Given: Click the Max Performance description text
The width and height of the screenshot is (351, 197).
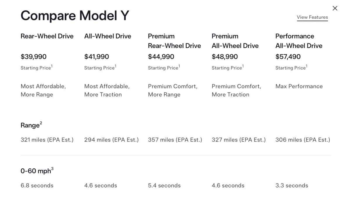Looking at the screenshot, I should 299,86.
